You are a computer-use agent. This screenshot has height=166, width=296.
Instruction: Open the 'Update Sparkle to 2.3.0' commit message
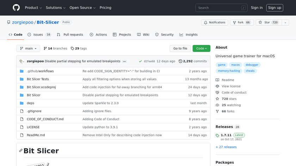tap(101, 103)
